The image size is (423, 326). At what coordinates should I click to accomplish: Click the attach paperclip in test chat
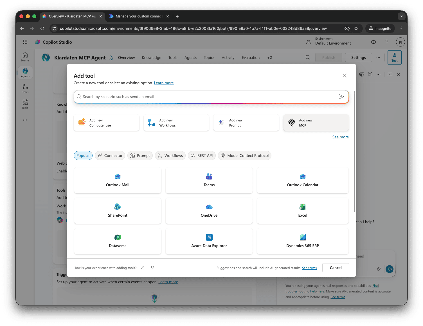(x=379, y=269)
